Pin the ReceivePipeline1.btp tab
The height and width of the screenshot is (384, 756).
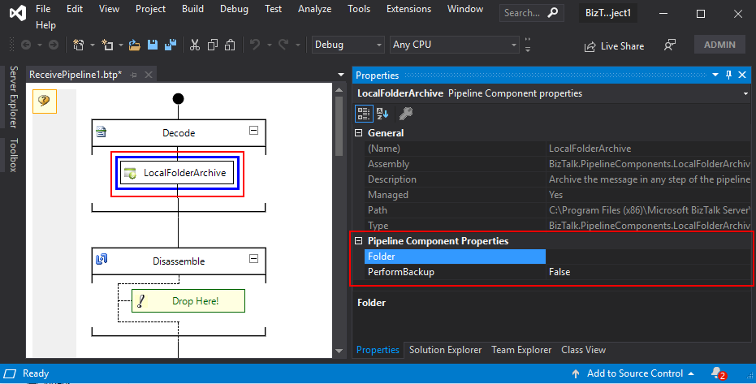click(133, 75)
